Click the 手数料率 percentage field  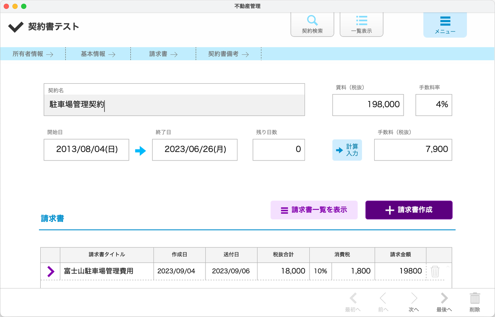433,105
